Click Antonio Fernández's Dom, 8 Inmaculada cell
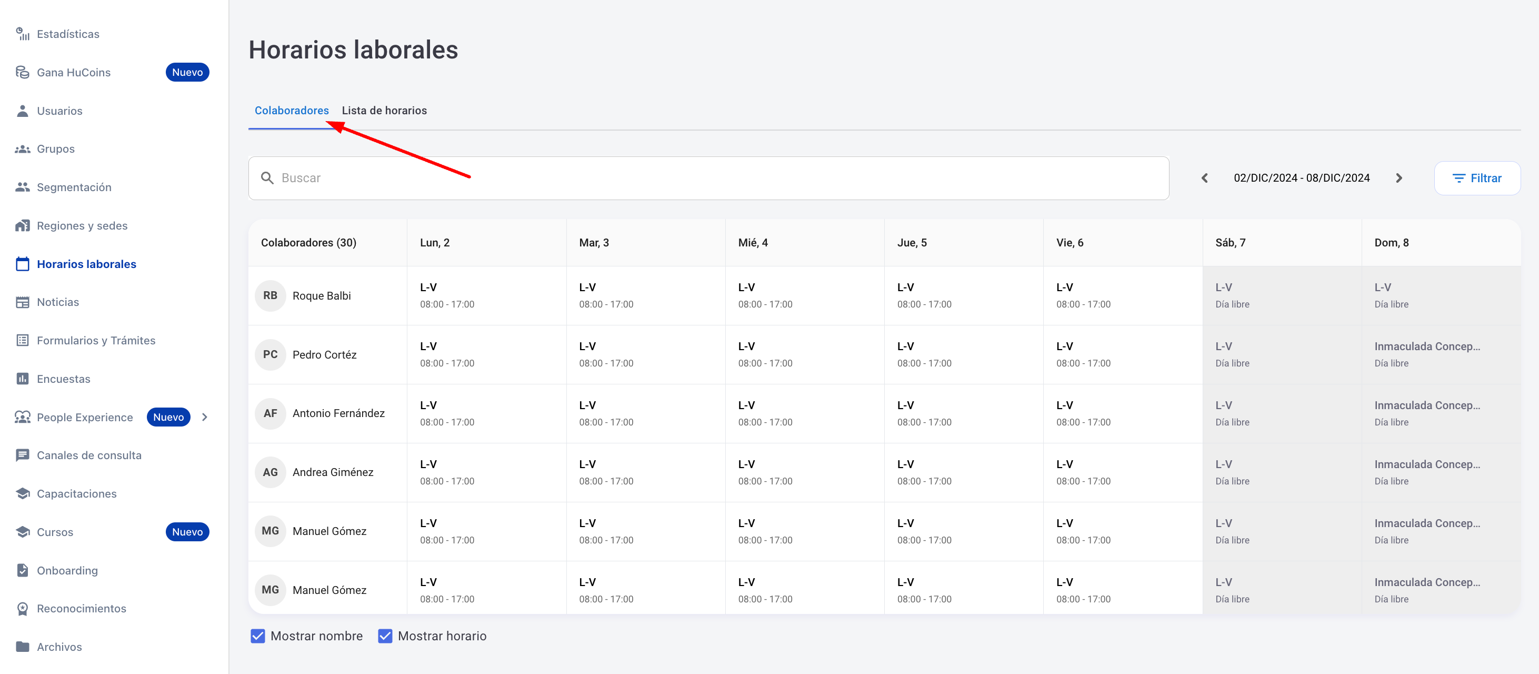The image size is (1539, 674). pyautogui.click(x=1441, y=413)
